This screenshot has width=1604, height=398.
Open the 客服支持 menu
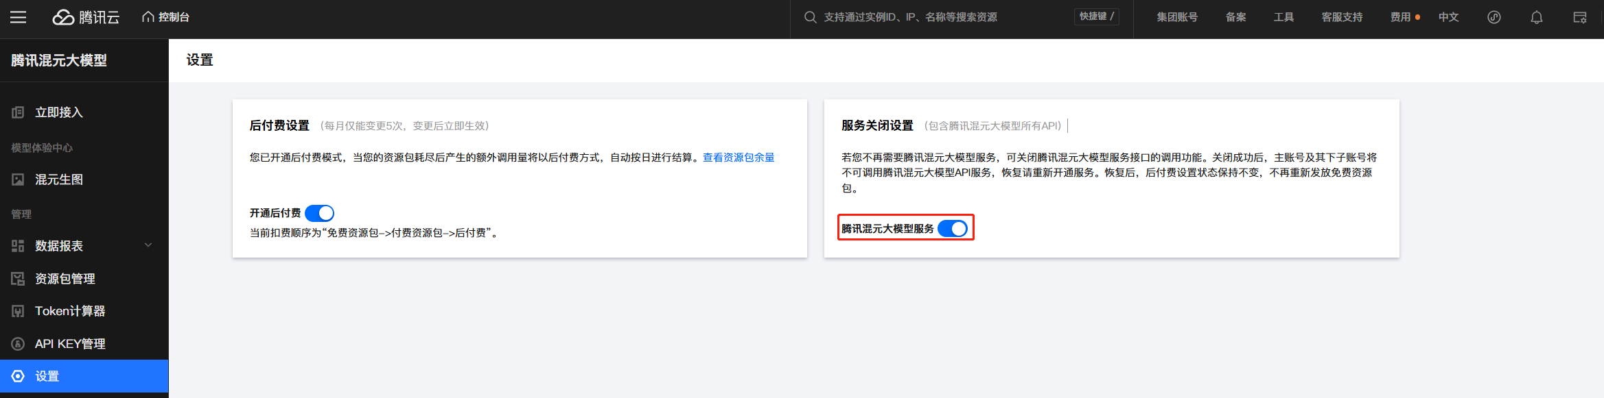coord(1342,17)
